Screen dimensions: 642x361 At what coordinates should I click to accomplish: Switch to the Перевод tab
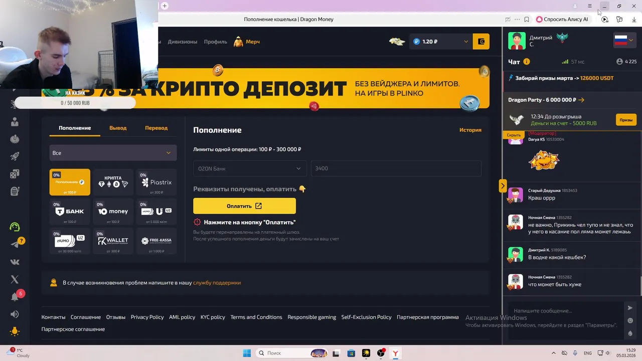click(156, 128)
